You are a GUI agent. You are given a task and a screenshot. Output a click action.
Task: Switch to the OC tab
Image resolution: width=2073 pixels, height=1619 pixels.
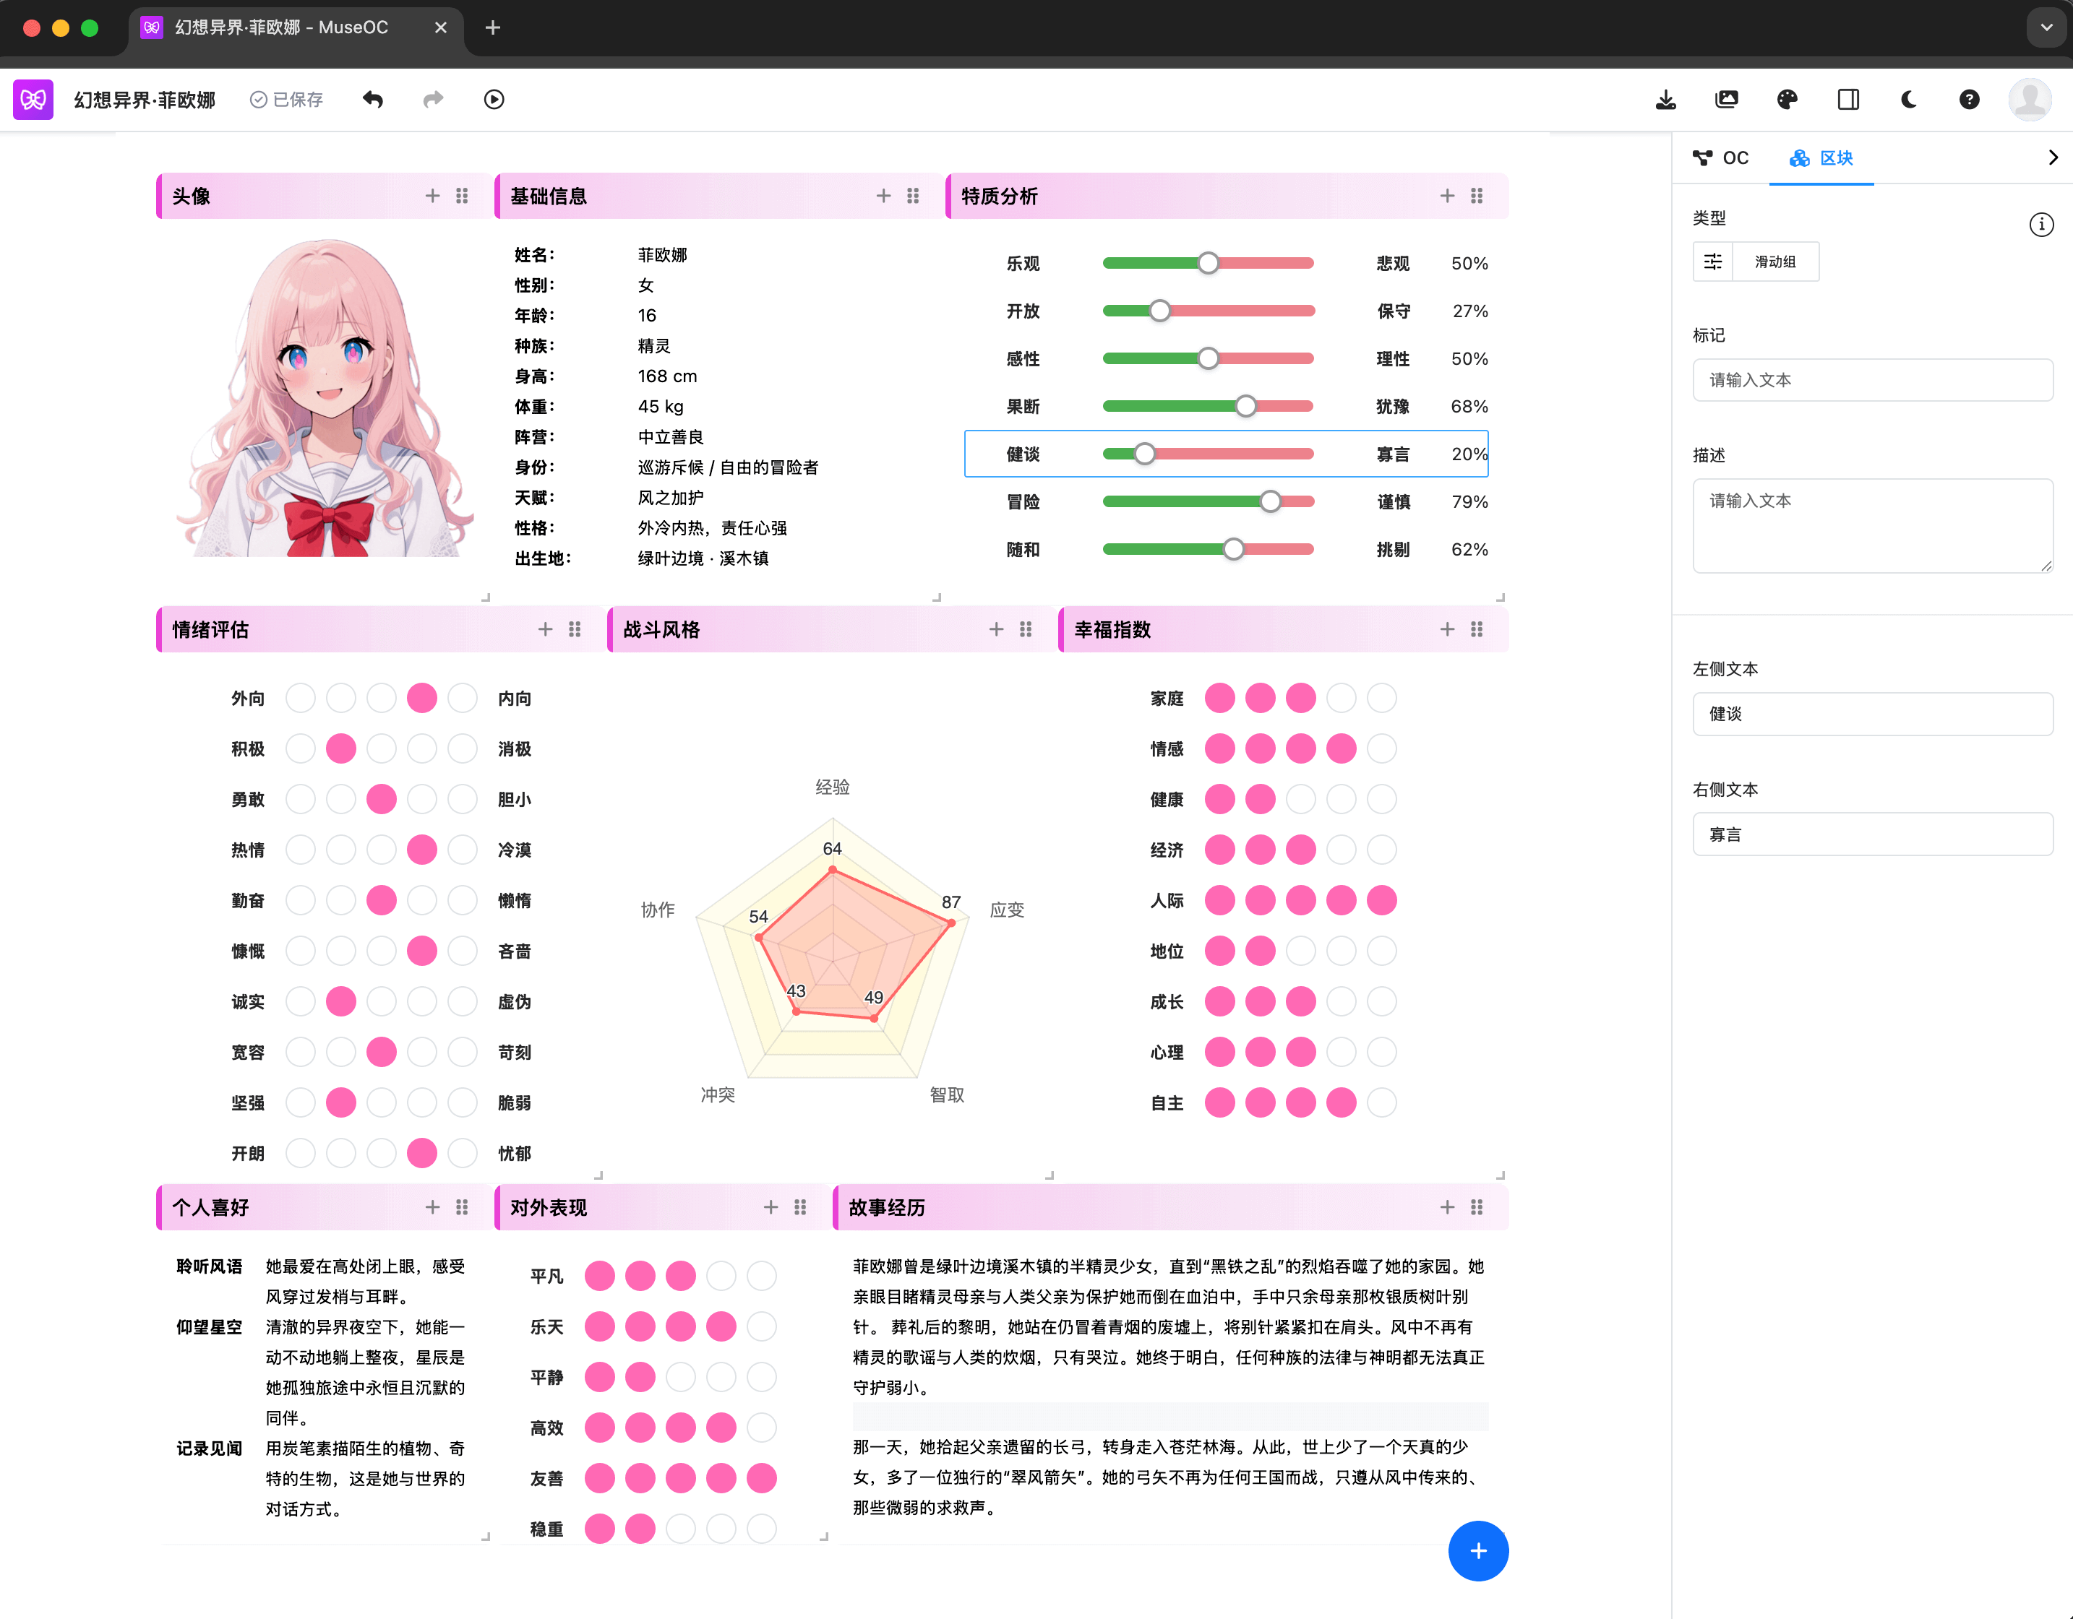click(1721, 157)
